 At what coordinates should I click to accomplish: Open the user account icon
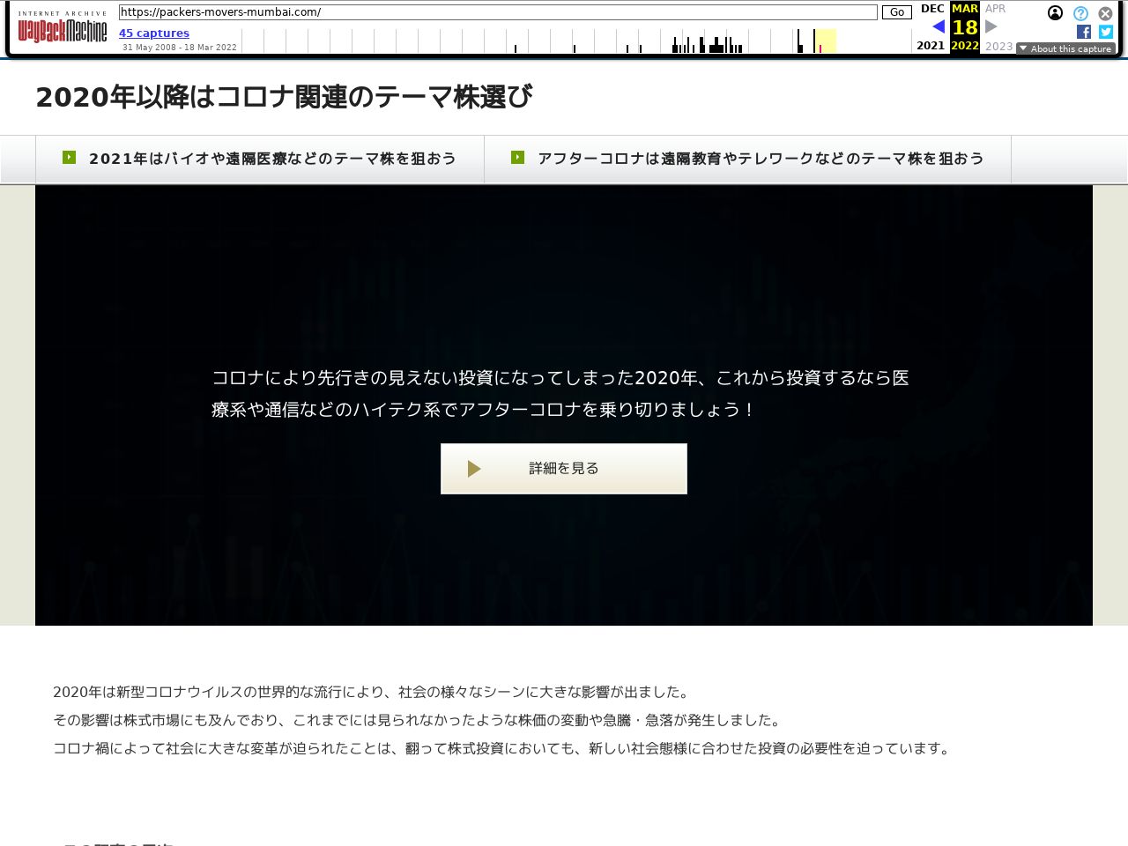tap(1055, 13)
